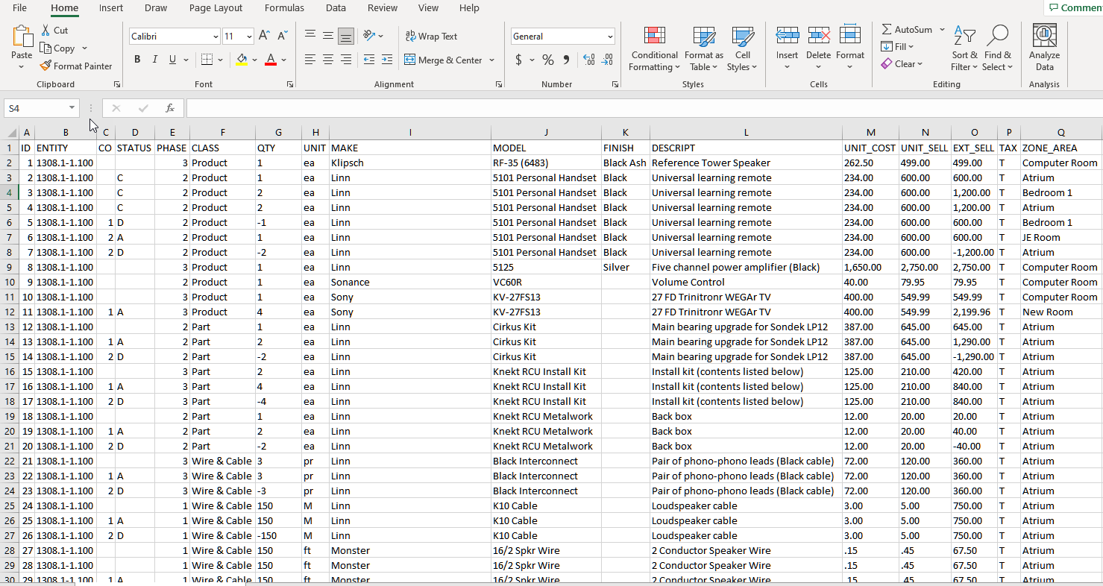
Task: Click the Copy icon
Action: 45,48
